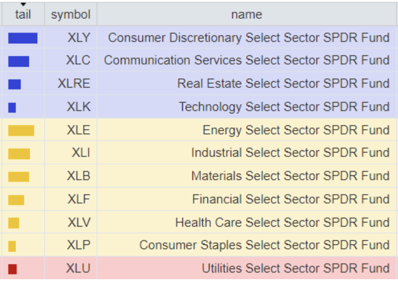Click the symbol column header
This screenshot has width=398, height=282.
click(70, 14)
